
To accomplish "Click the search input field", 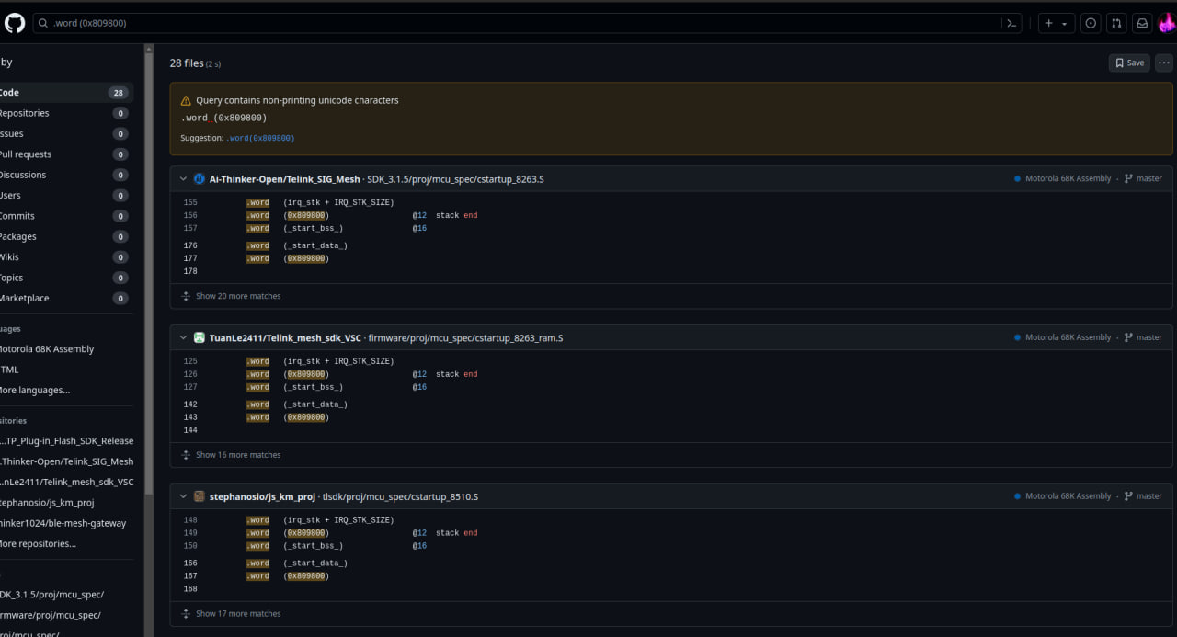I will (x=515, y=23).
